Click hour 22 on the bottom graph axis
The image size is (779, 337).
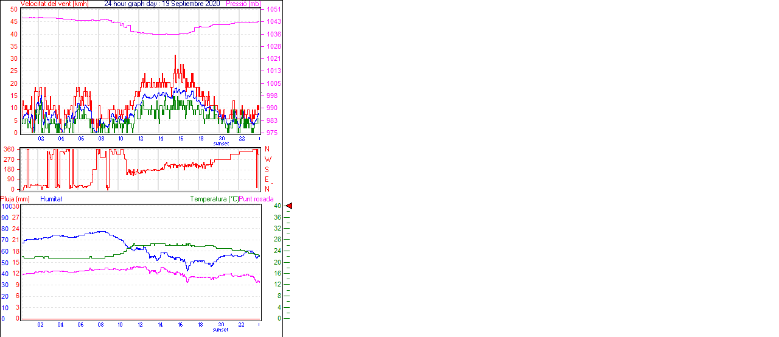(242, 324)
